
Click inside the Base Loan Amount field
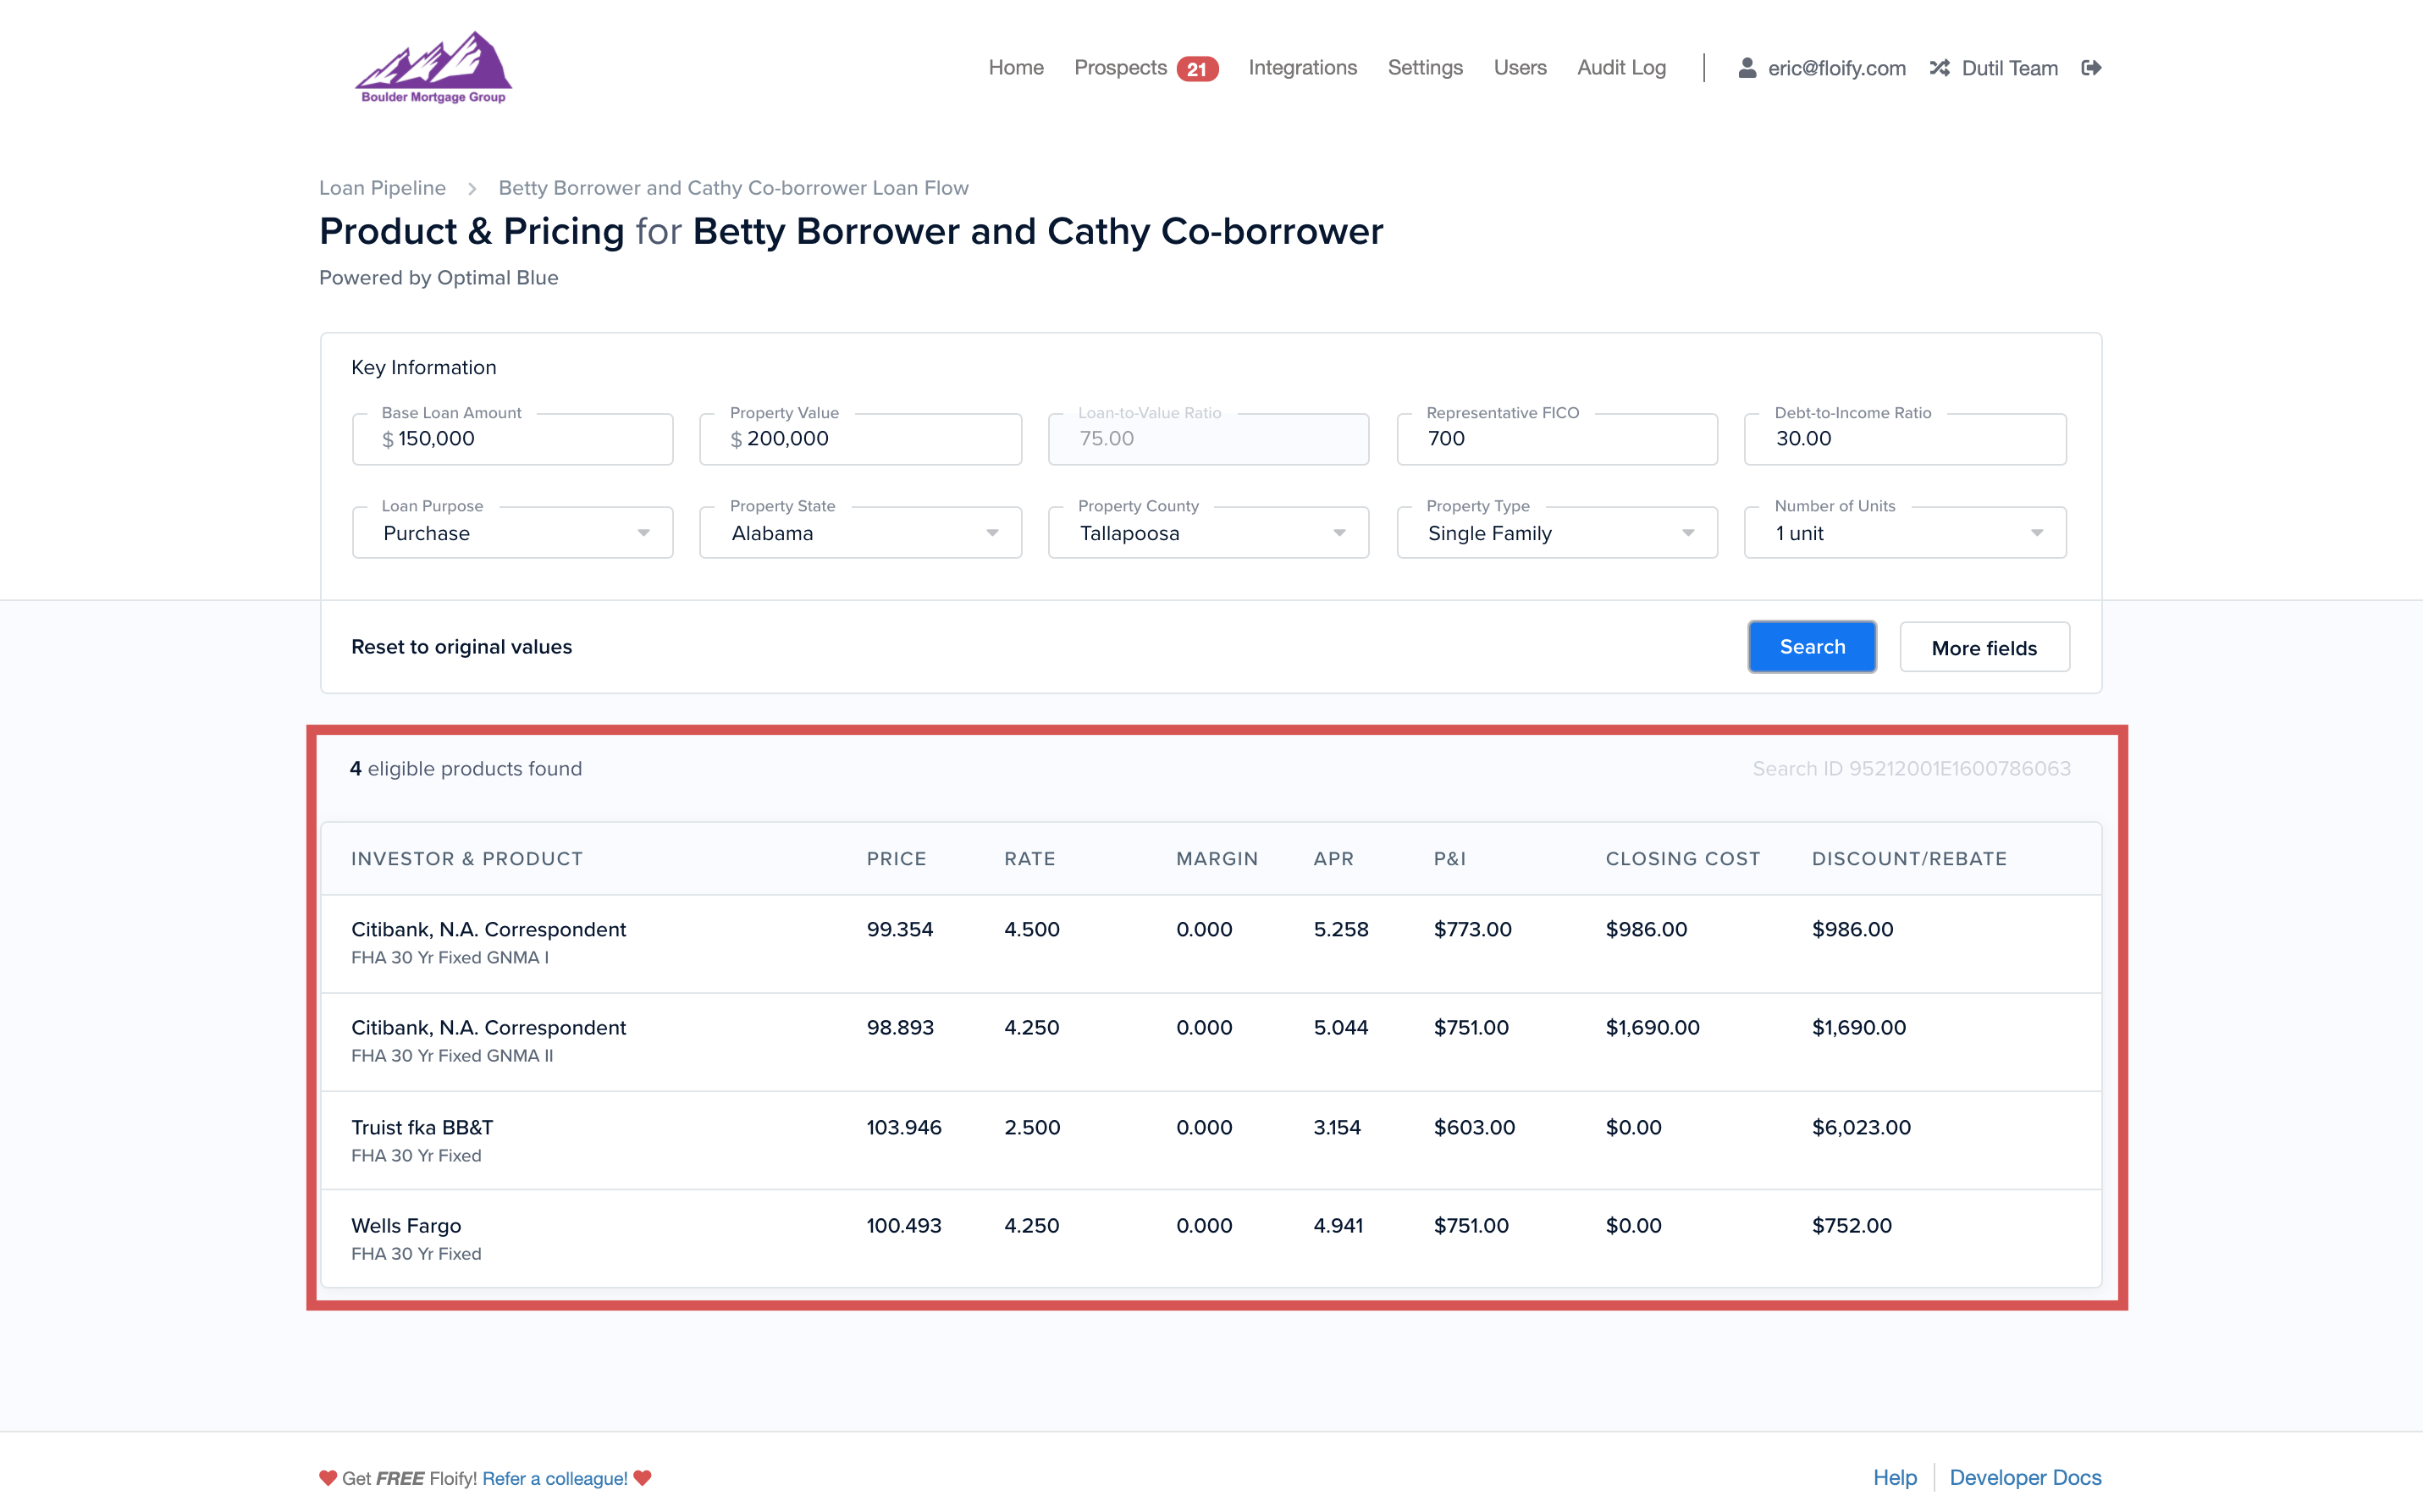click(511, 438)
